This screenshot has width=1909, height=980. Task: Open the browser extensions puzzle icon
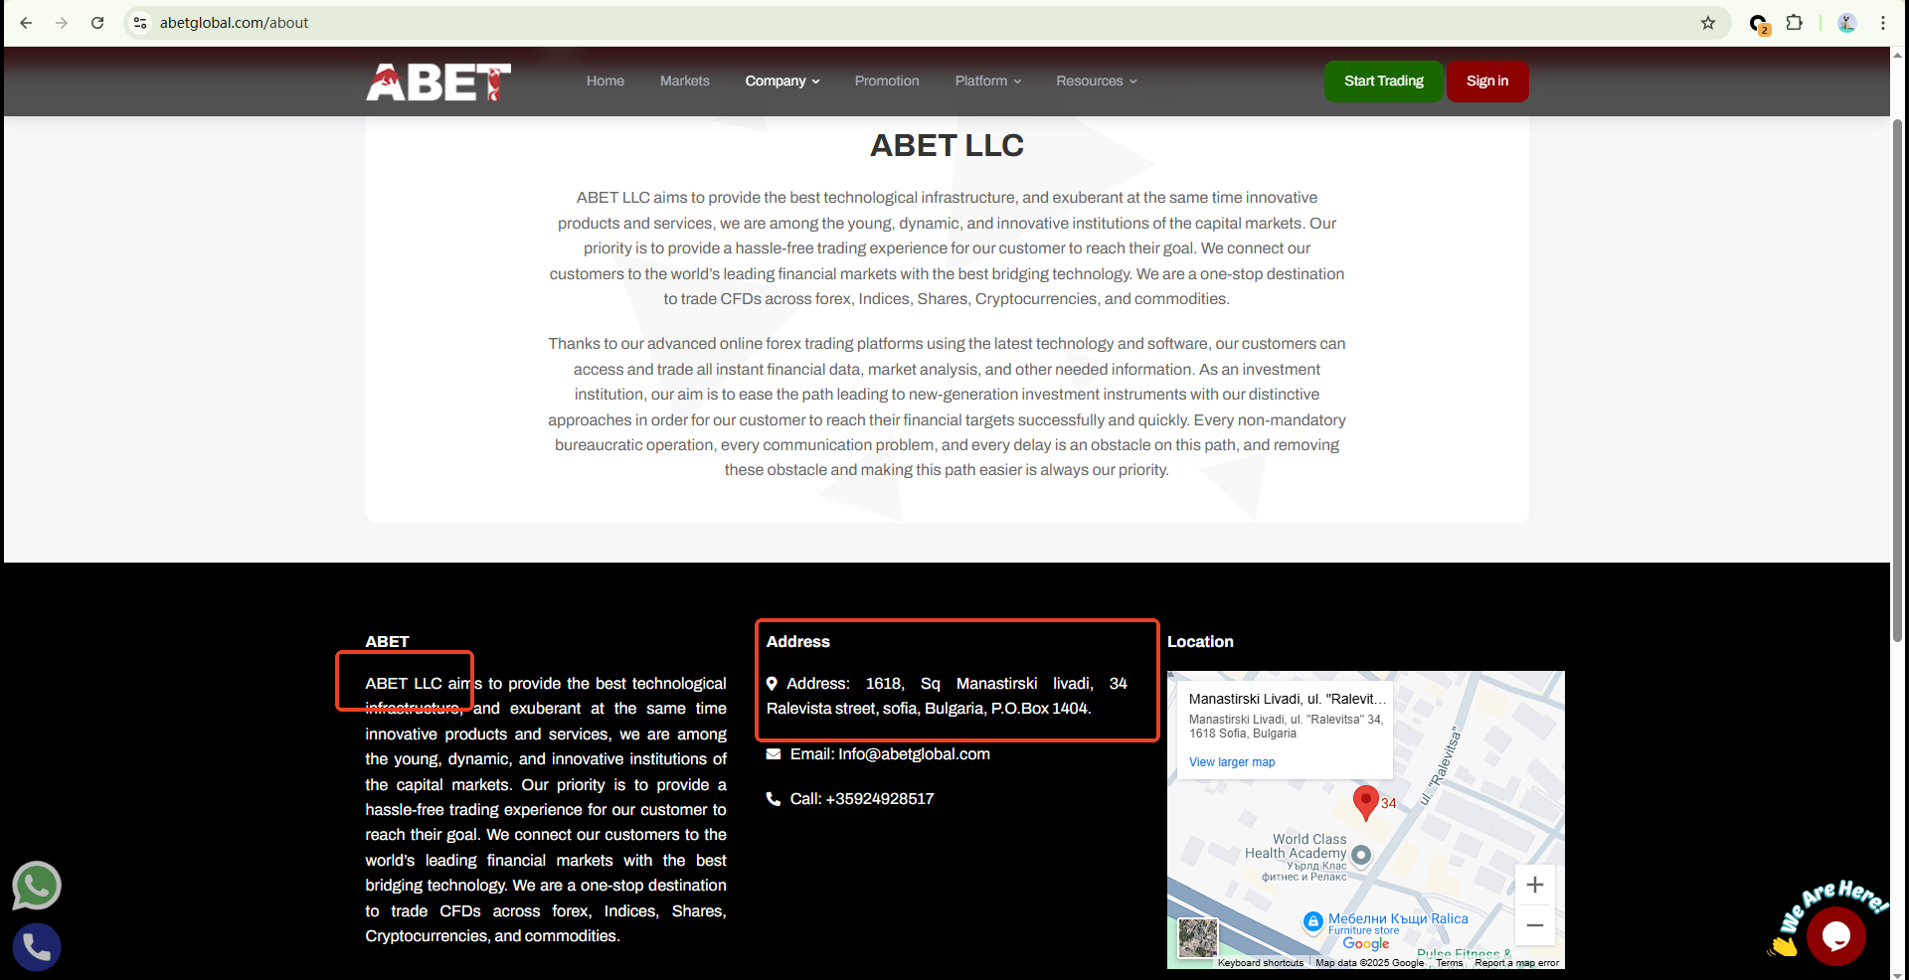pos(1795,23)
